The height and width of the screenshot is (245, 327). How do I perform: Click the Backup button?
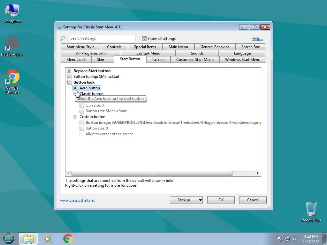tap(184, 200)
